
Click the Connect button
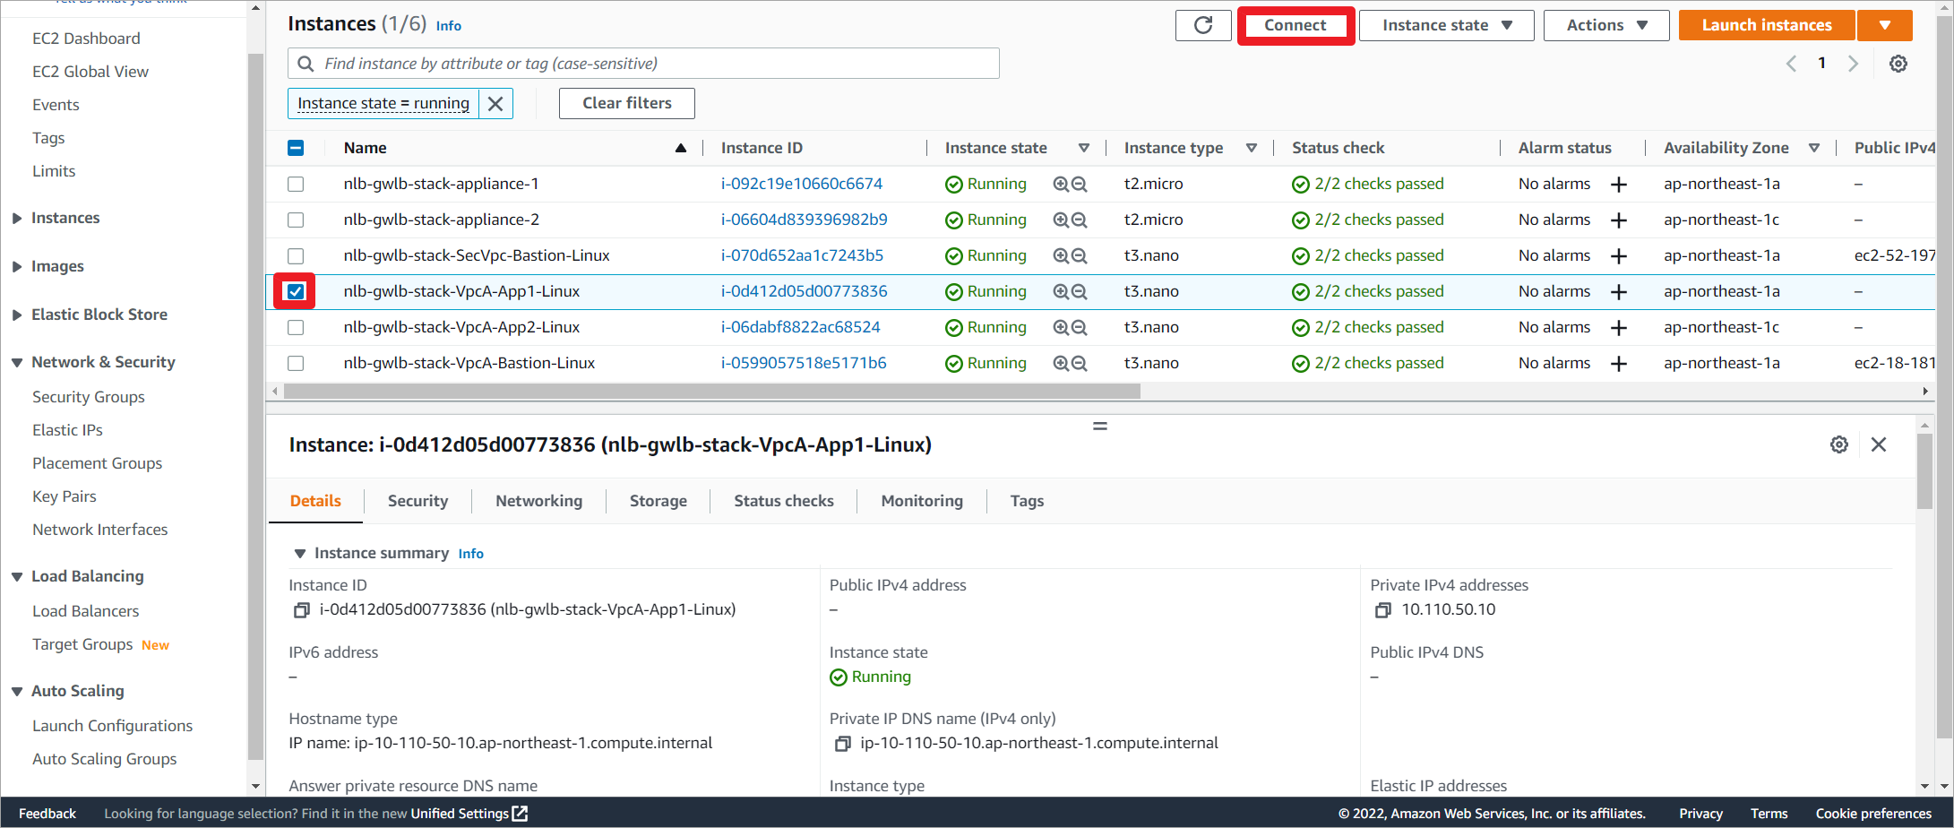click(1295, 25)
